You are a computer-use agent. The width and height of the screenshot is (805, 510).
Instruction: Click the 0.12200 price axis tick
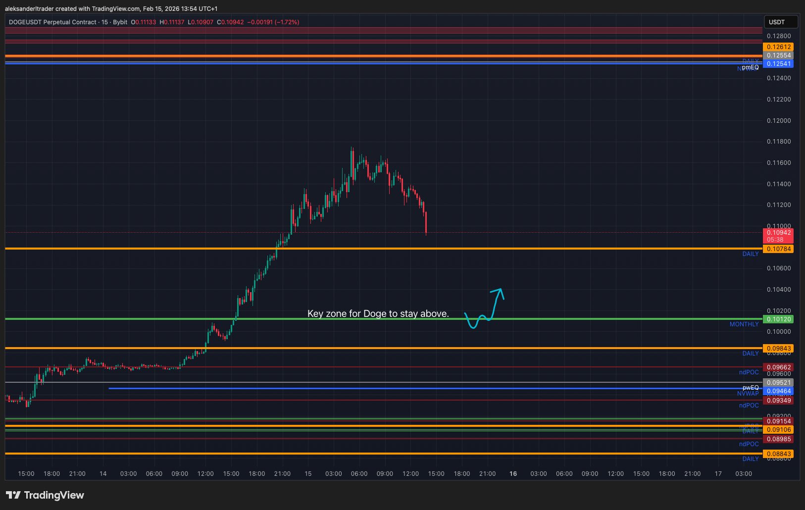click(x=779, y=100)
